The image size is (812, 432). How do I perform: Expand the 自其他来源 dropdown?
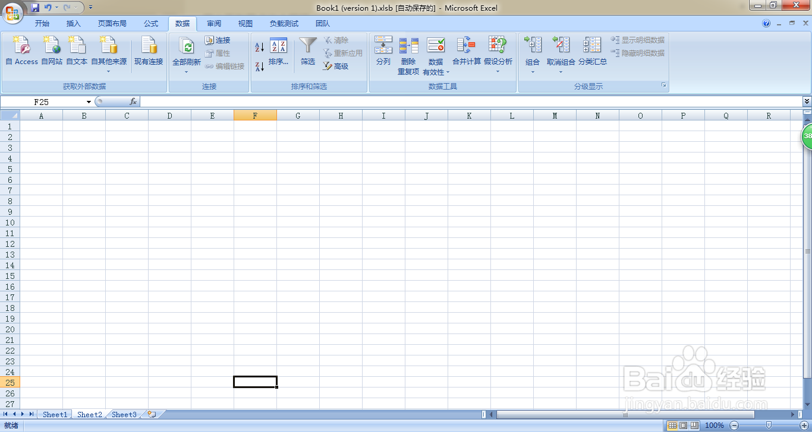108,72
